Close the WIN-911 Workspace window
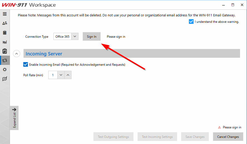The image size is (247, 144). click(242, 5)
